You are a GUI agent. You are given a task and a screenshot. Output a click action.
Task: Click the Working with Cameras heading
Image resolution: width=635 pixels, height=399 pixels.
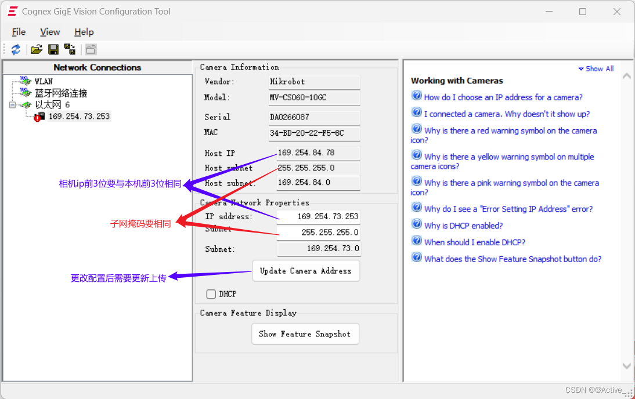(x=457, y=81)
